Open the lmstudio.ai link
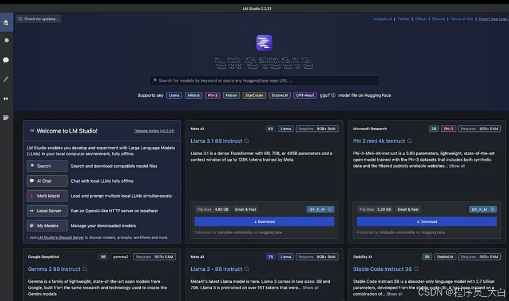 pyautogui.click(x=382, y=19)
